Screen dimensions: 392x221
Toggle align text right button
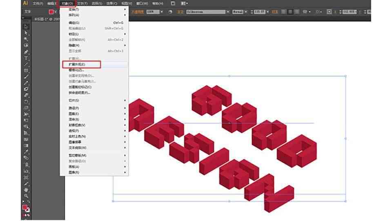click(x=296, y=12)
